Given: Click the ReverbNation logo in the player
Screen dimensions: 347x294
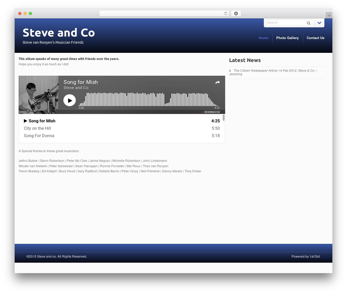Looking at the screenshot, I should pos(211,112).
